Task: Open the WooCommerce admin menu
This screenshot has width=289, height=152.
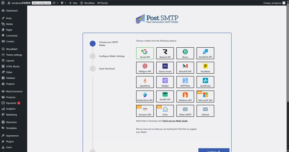Action: coord(14,91)
